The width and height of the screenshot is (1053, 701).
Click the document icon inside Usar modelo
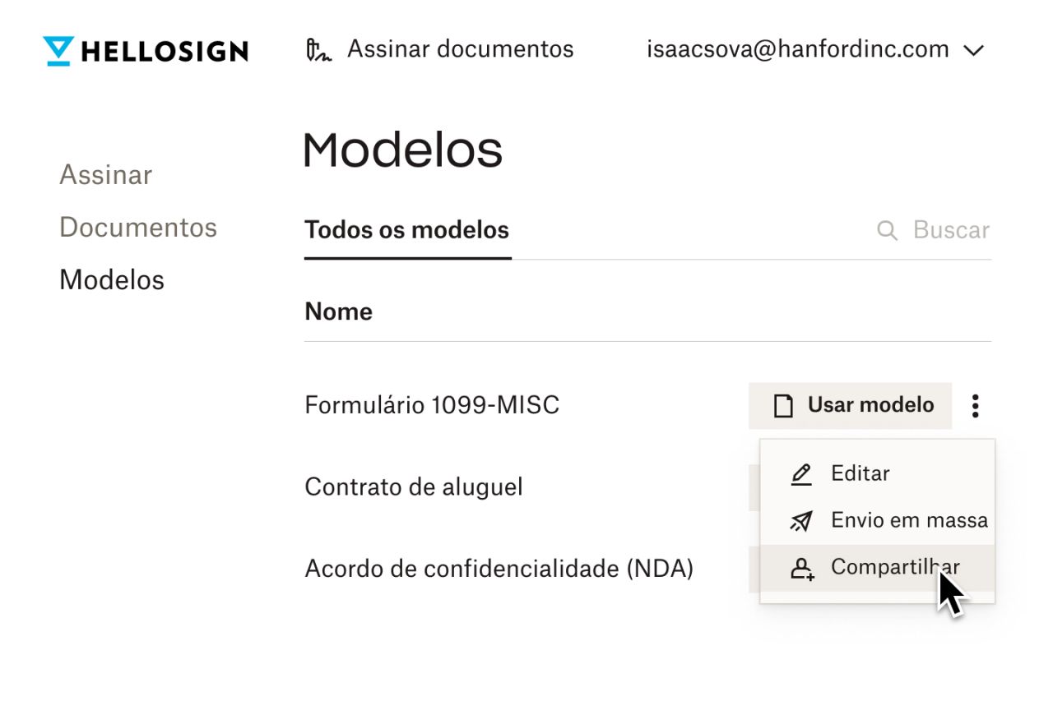coord(783,405)
